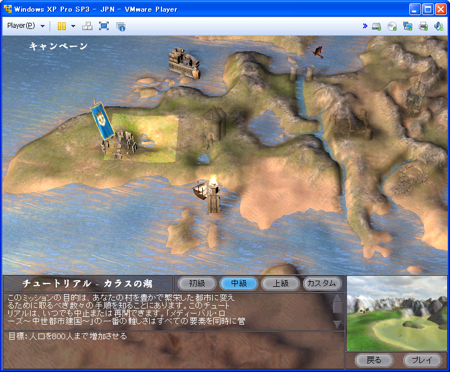This screenshot has width=450, height=372.
Task: Close the VMware Player window
Action: (x=441, y=9)
